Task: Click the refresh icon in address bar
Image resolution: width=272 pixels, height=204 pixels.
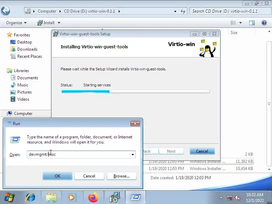Action: (183, 11)
